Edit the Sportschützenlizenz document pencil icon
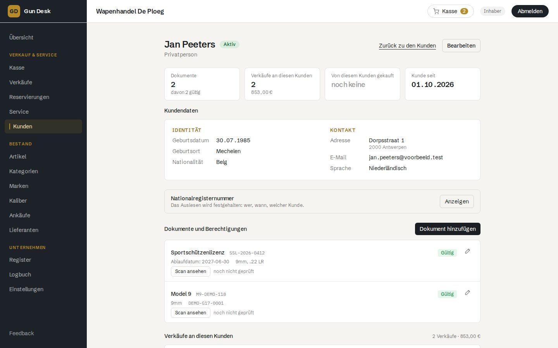The height and width of the screenshot is (348, 558). pyautogui.click(x=467, y=251)
